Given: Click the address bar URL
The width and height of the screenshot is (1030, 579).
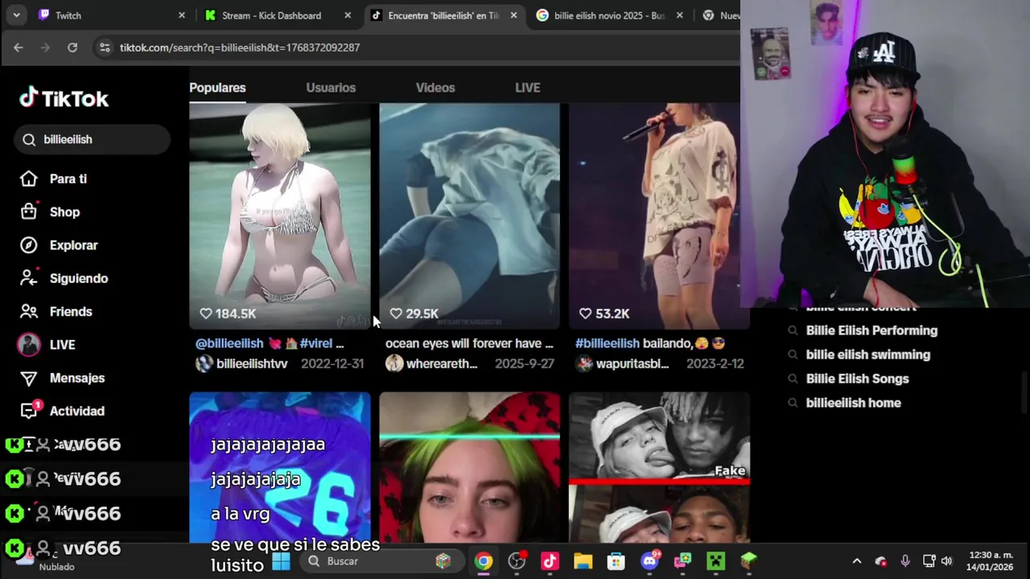Looking at the screenshot, I should 240,47.
